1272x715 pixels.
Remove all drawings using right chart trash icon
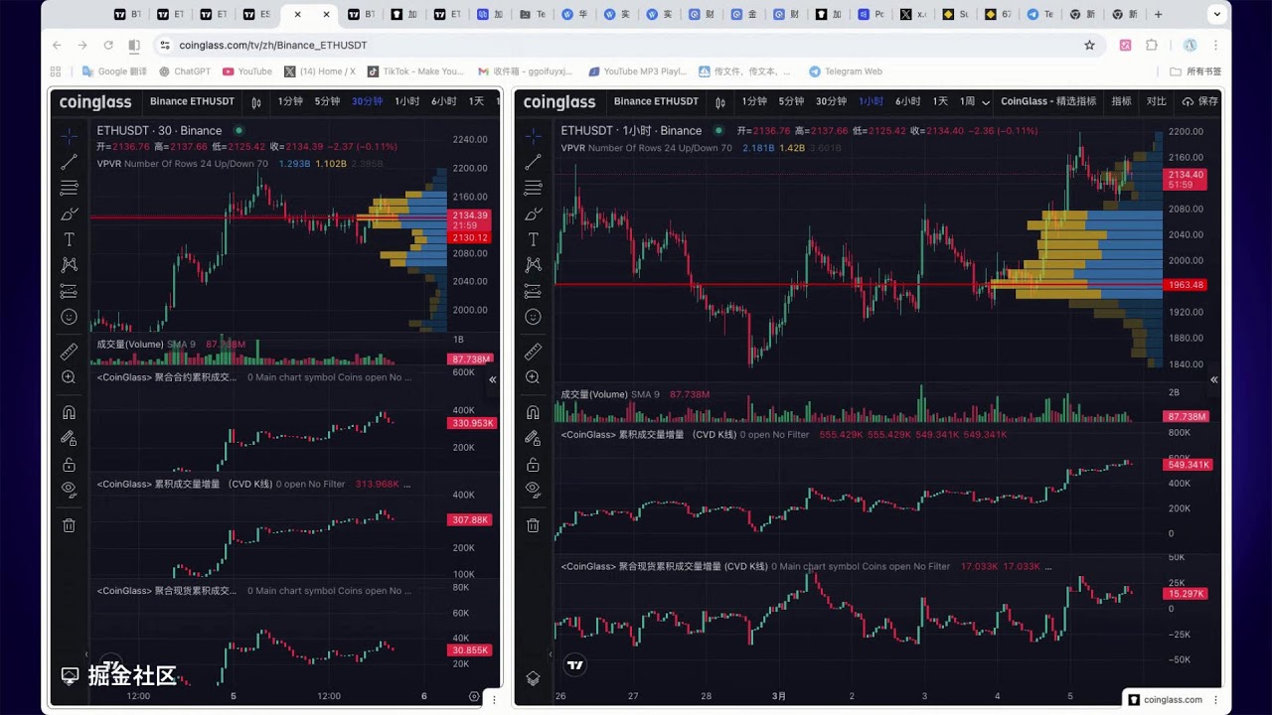tap(533, 525)
